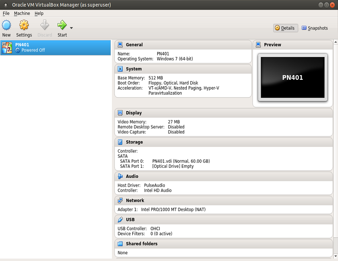Screen dimensions: 338x261
Task: Switch to Details view
Action: pyautogui.click(x=286, y=28)
